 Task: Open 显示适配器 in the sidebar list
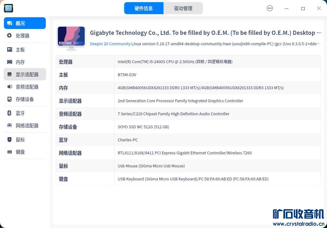25,74
